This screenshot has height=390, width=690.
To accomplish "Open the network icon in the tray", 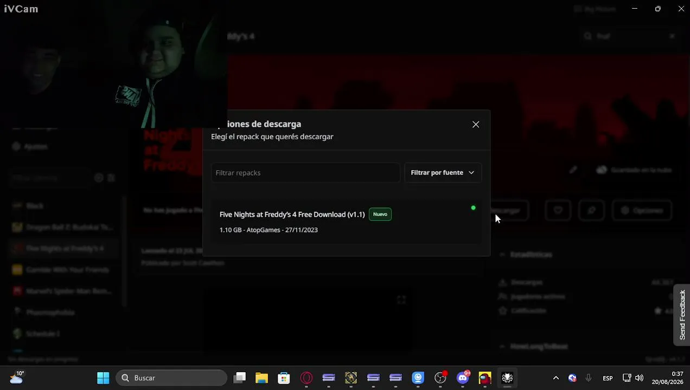I will 627,378.
